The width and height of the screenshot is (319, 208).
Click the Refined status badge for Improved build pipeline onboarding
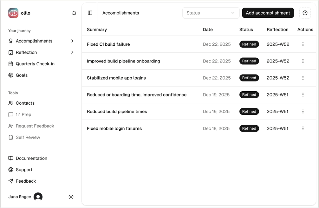(x=249, y=61)
